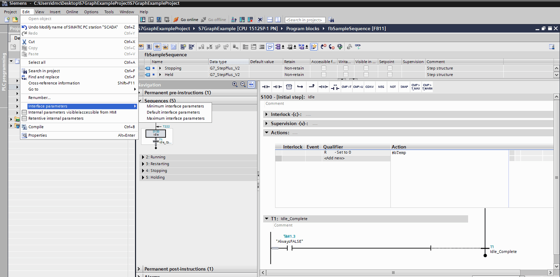Image resolution: width=560 pixels, height=277 pixels.
Task: Click the Go online plug icon
Action: pos(176,20)
